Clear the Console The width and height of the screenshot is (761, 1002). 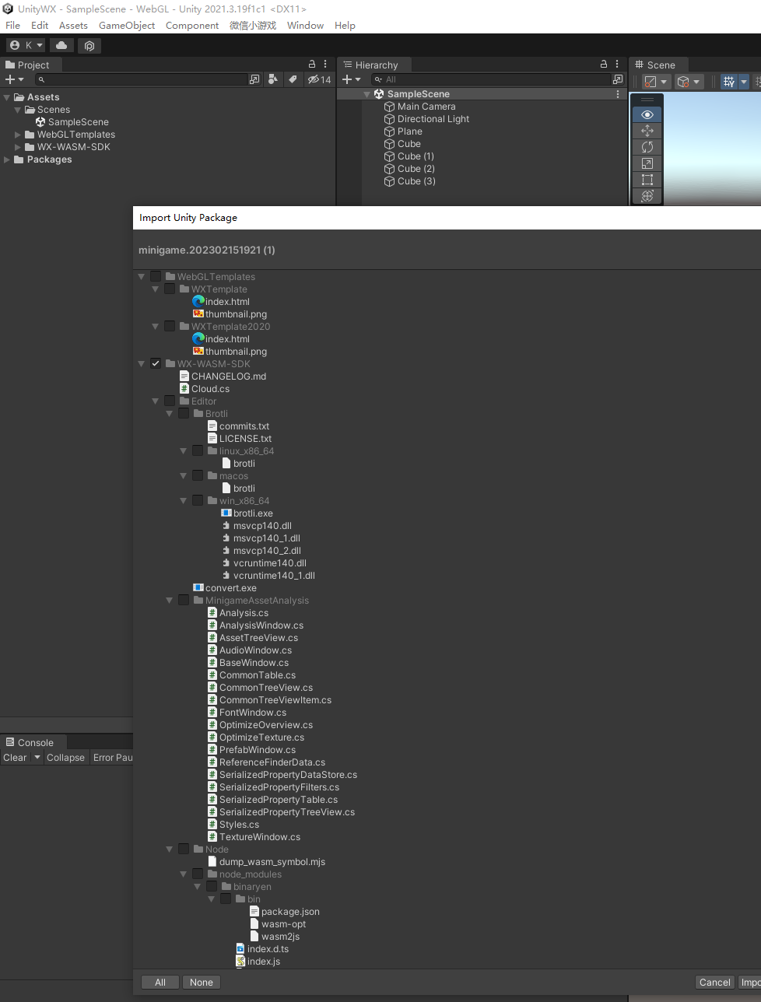tap(15, 758)
